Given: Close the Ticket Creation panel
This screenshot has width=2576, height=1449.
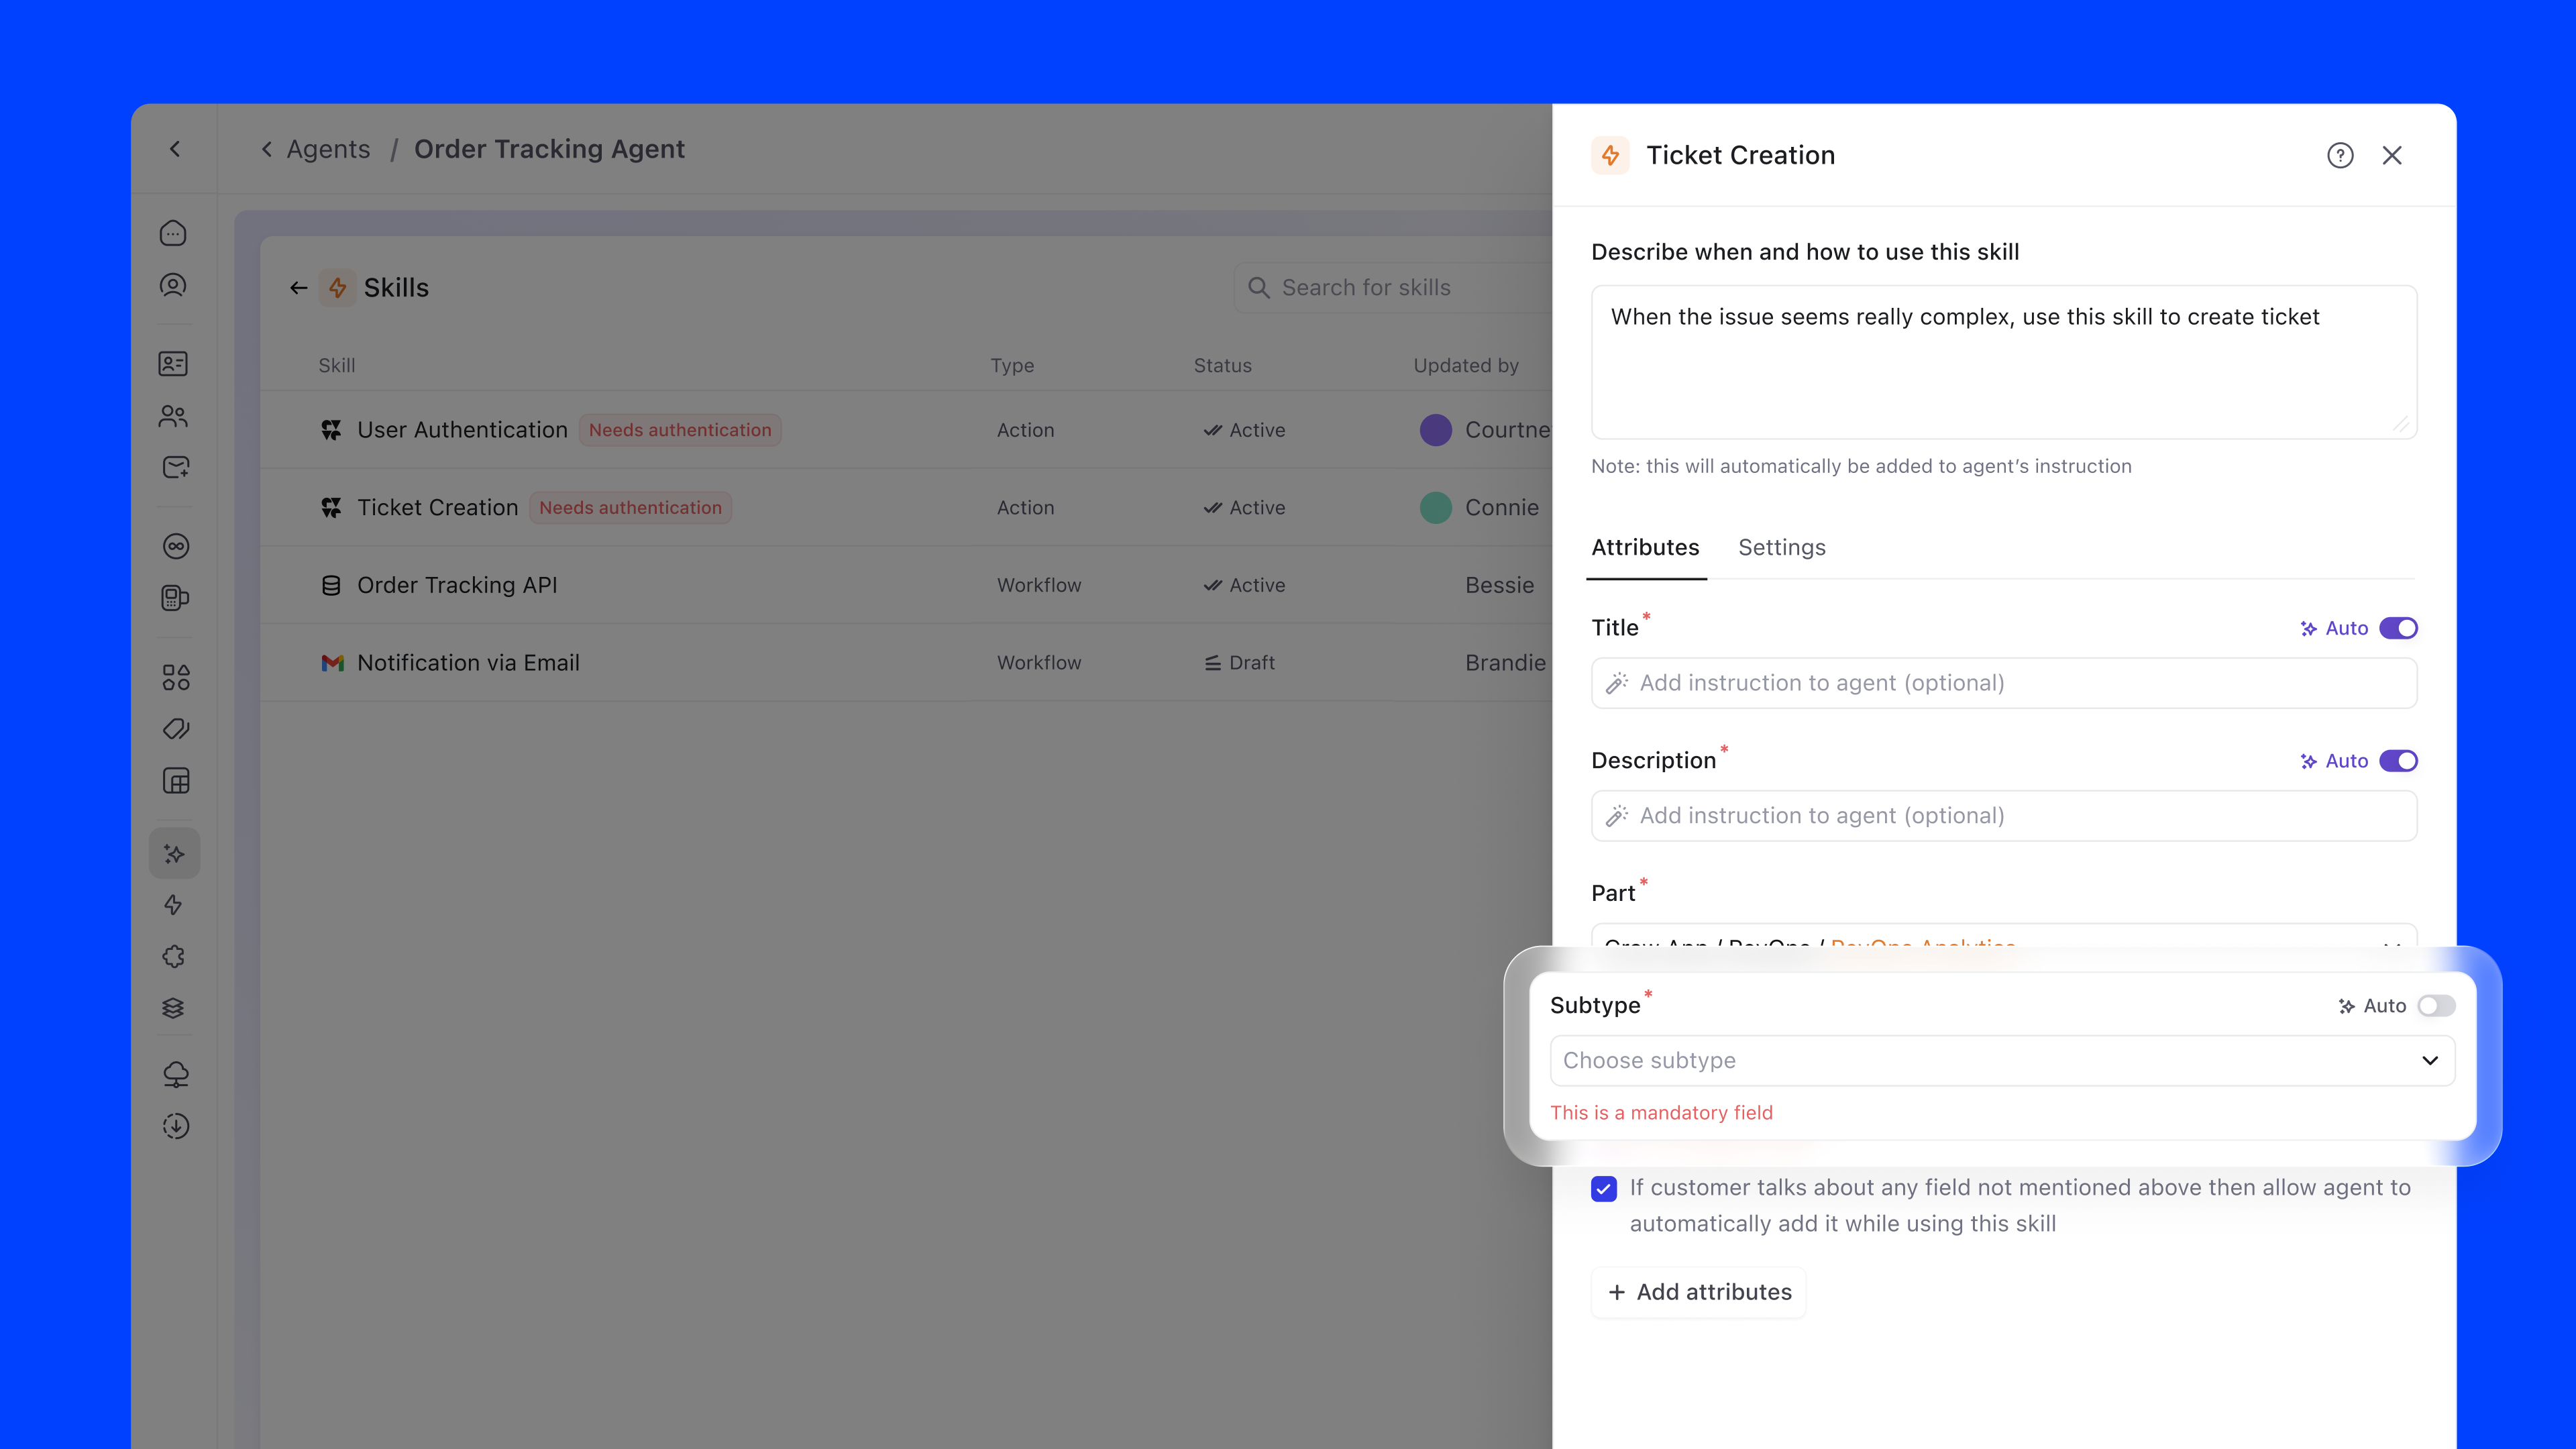Looking at the screenshot, I should (x=2392, y=155).
